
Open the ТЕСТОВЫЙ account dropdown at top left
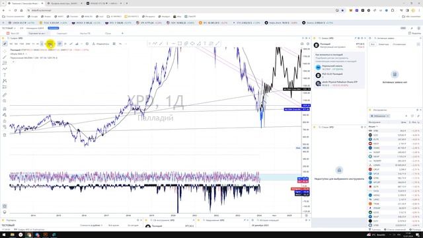click(x=9, y=28)
